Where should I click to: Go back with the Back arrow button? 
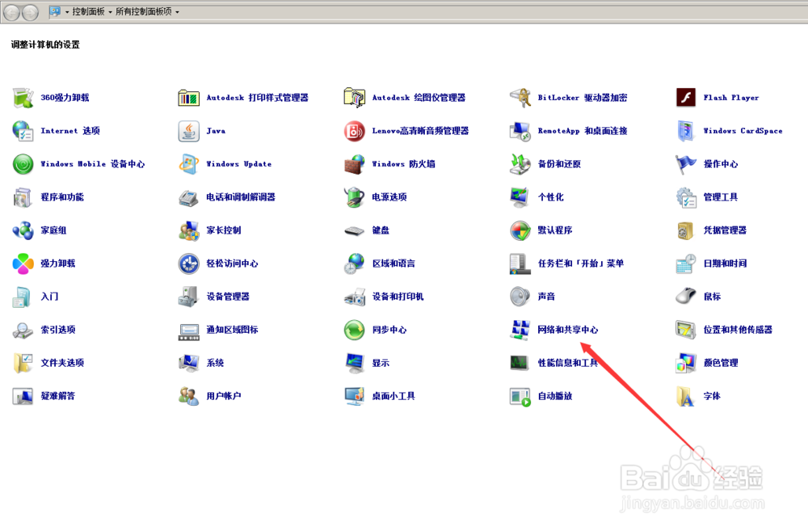coord(12,12)
